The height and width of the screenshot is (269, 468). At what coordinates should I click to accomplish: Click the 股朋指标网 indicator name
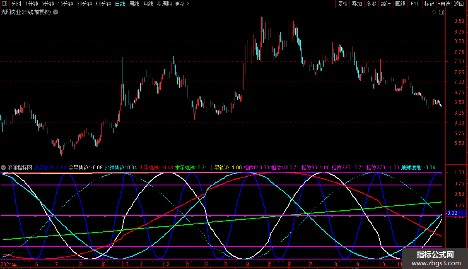(x=20, y=168)
